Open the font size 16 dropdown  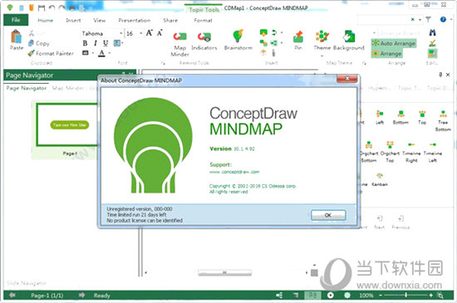(141, 33)
